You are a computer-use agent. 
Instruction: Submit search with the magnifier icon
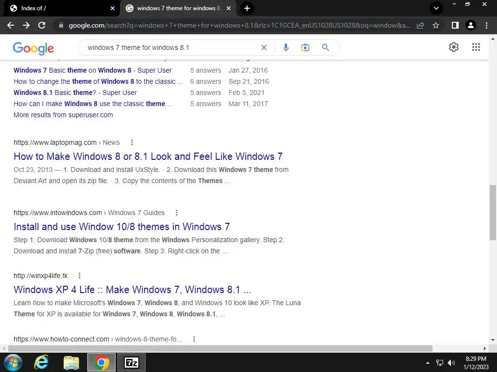click(x=325, y=47)
